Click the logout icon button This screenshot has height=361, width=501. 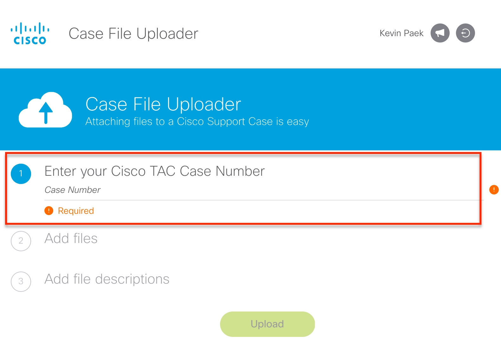(x=465, y=33)
